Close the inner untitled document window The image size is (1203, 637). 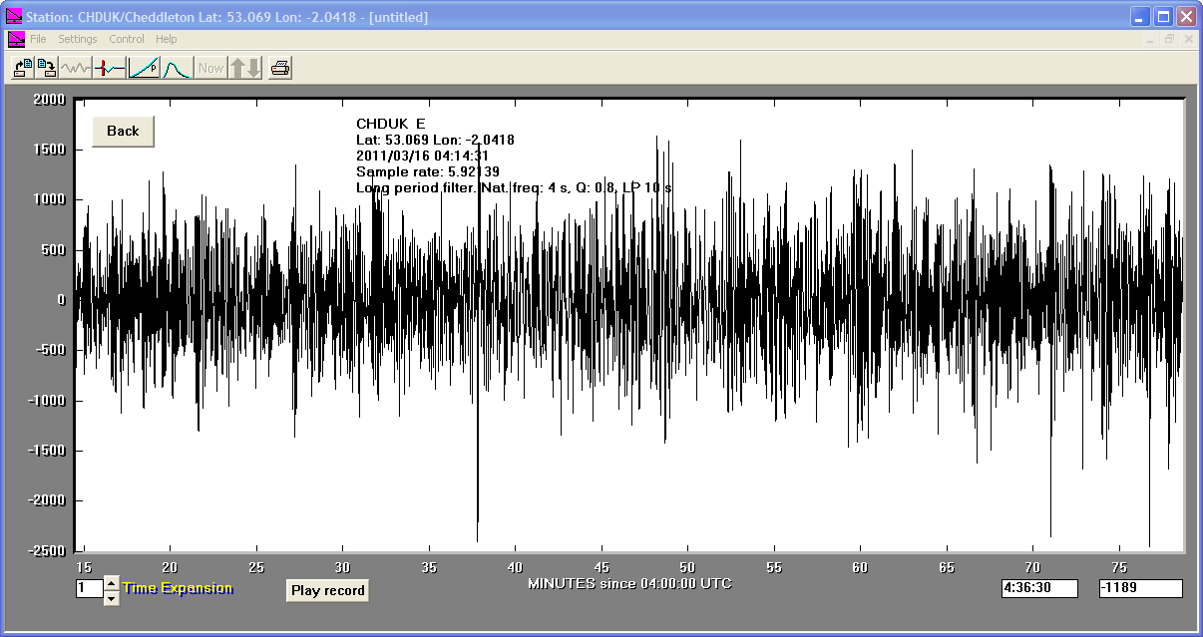tap(1188, 39)
